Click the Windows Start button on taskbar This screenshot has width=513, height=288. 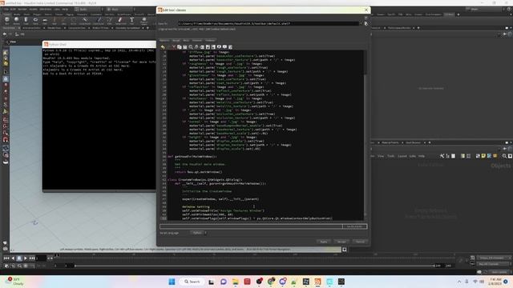coord(172,282)
